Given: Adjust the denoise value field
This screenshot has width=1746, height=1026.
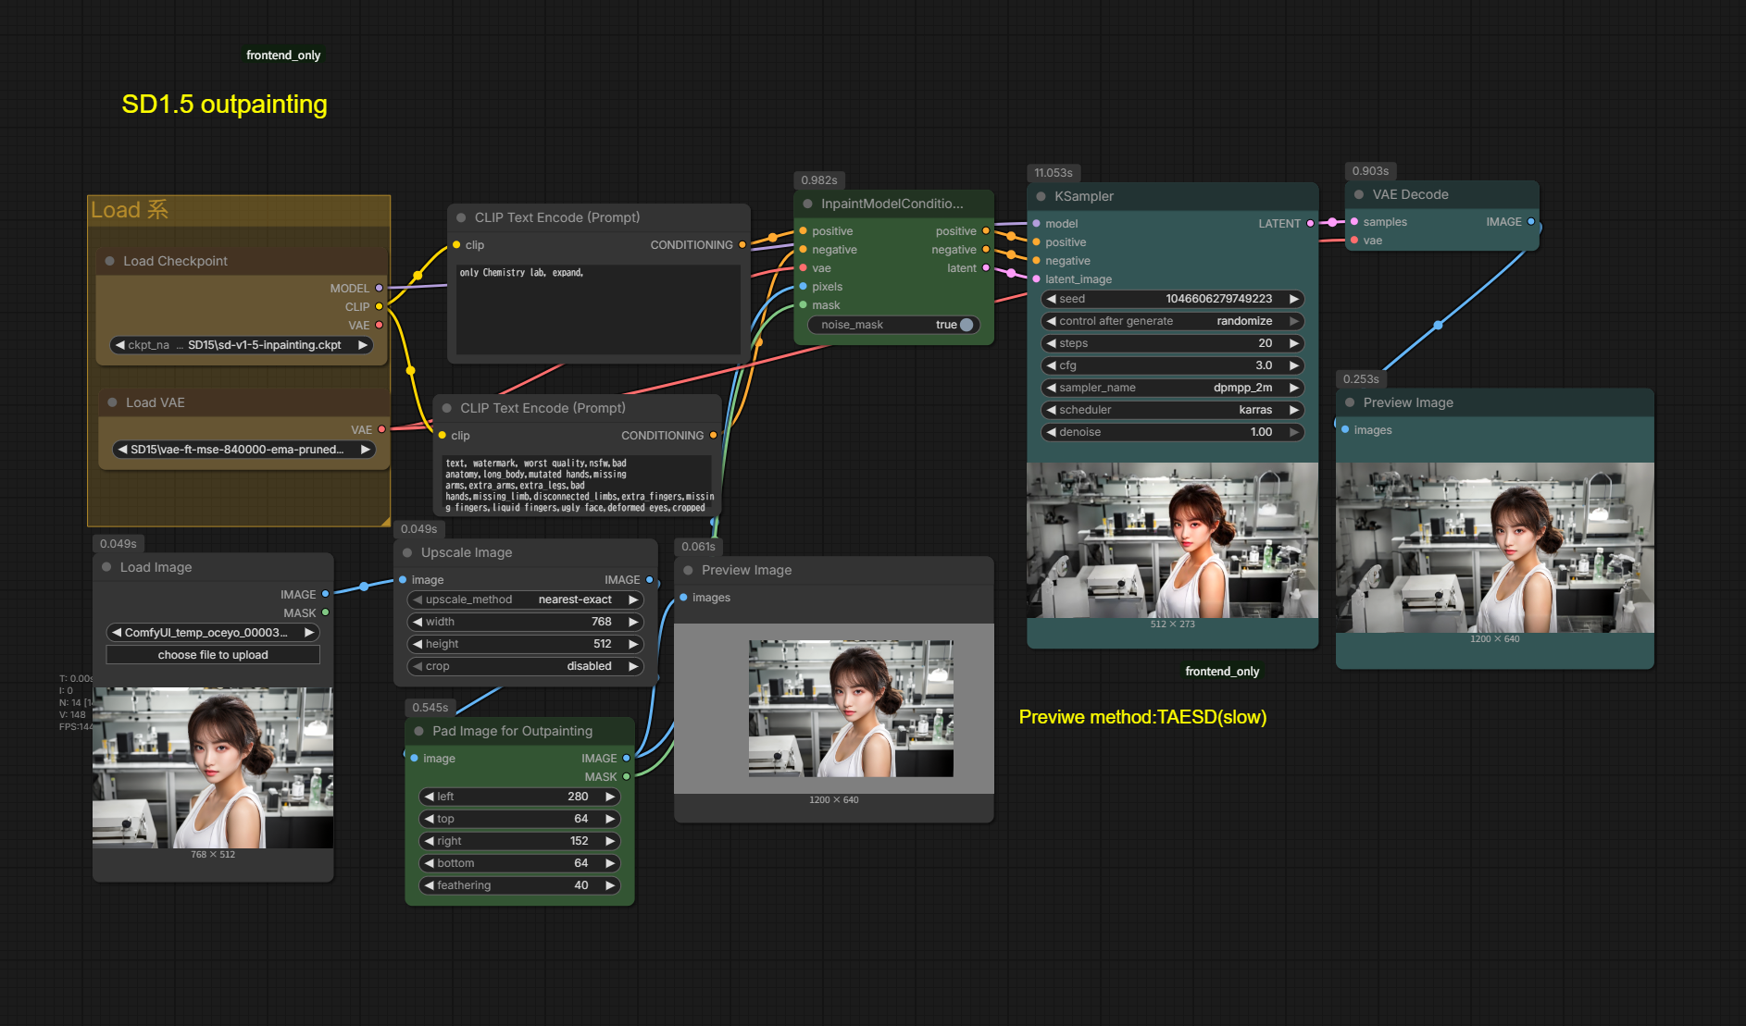Looking at the screenshot, I should pos(1172,432).
